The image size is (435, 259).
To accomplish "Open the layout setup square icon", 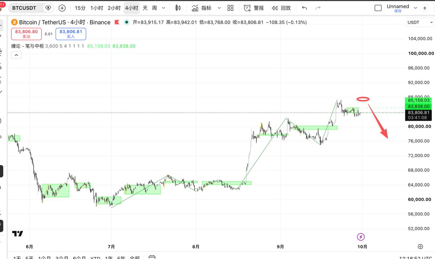I will pyautogui.click(x=378, y=8).
